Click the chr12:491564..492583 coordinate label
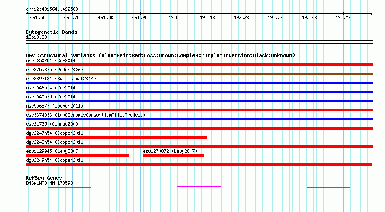Image resolution: width=385 pixels, height=212 pixels. (52, 9)
